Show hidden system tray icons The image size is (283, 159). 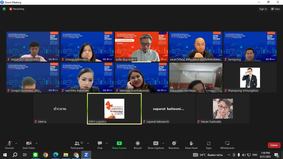229,155
